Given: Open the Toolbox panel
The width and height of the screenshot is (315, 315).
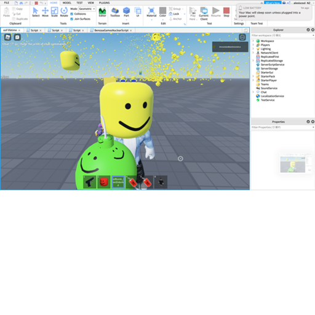Looking at the screenshot, I should (x=115, y=12).
